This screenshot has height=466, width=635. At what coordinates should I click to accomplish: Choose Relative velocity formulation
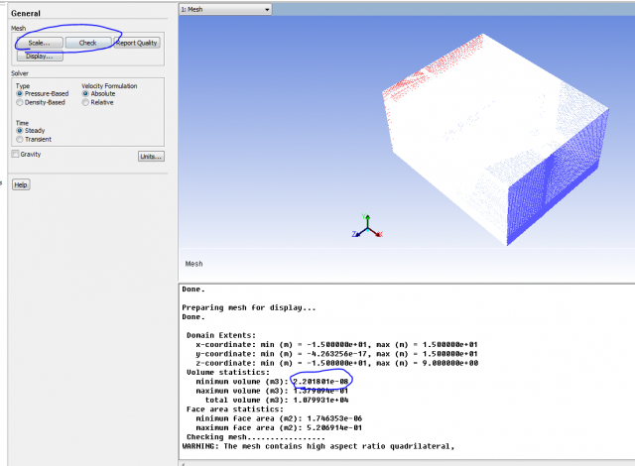[86, 103]
